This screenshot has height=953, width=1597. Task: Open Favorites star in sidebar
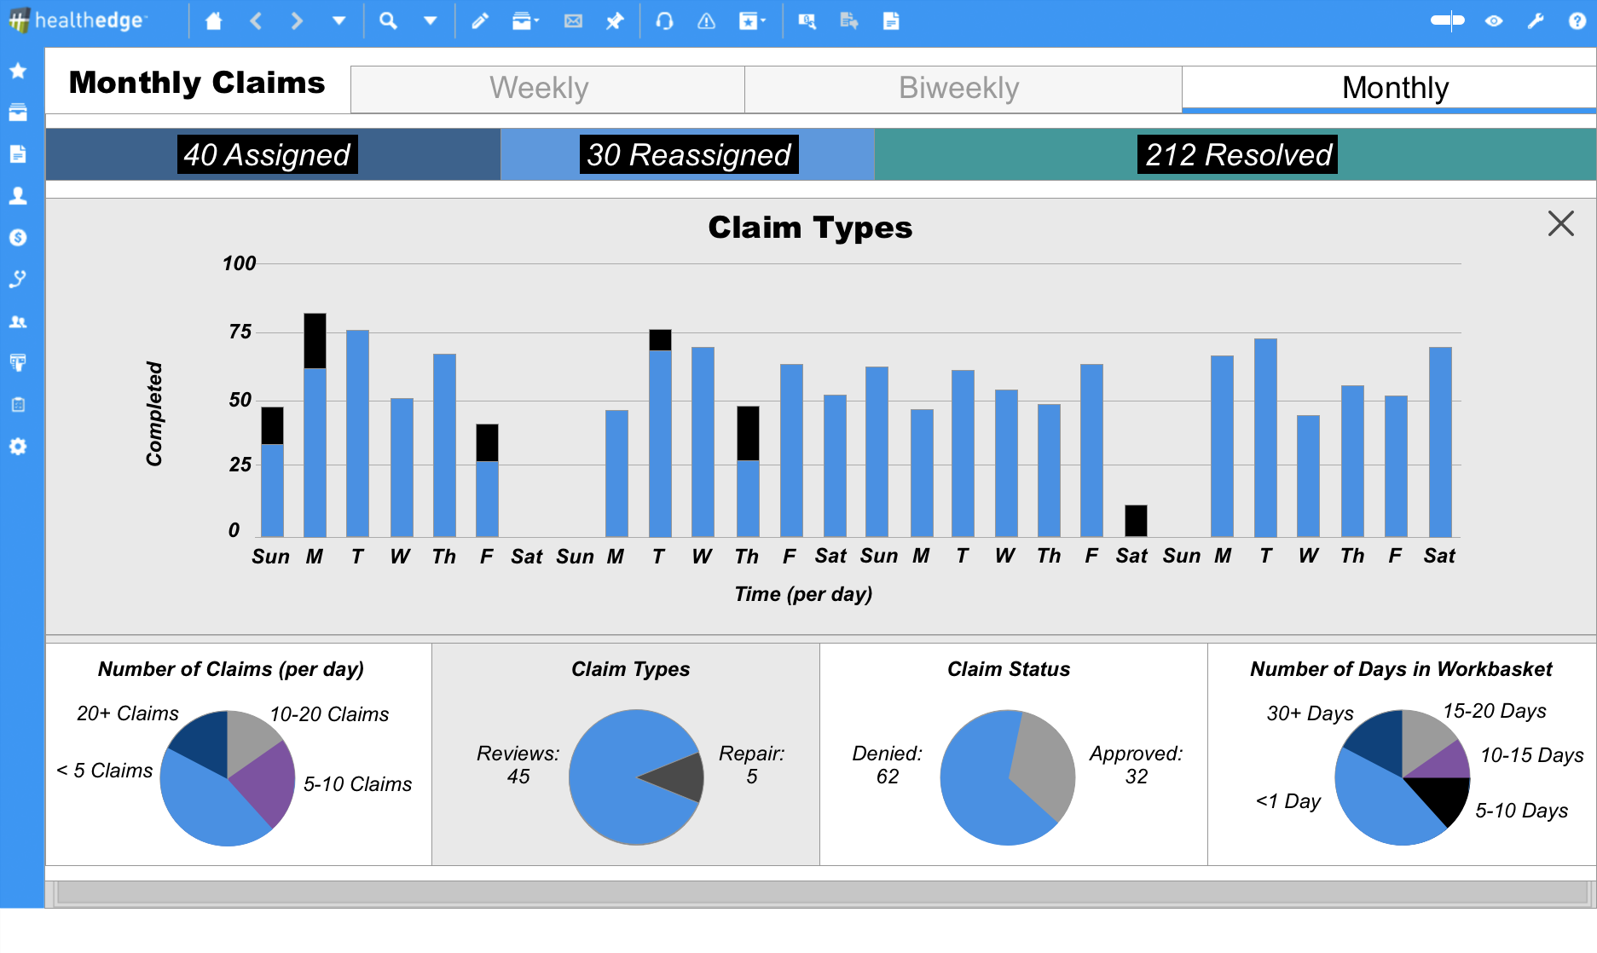(18, 71)
